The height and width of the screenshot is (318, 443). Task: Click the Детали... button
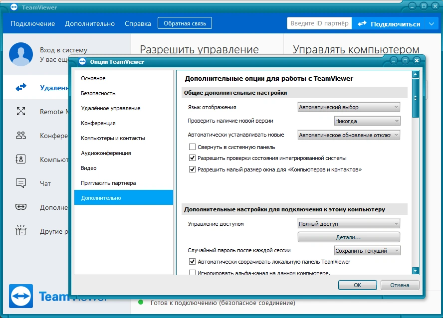(349, 237)
